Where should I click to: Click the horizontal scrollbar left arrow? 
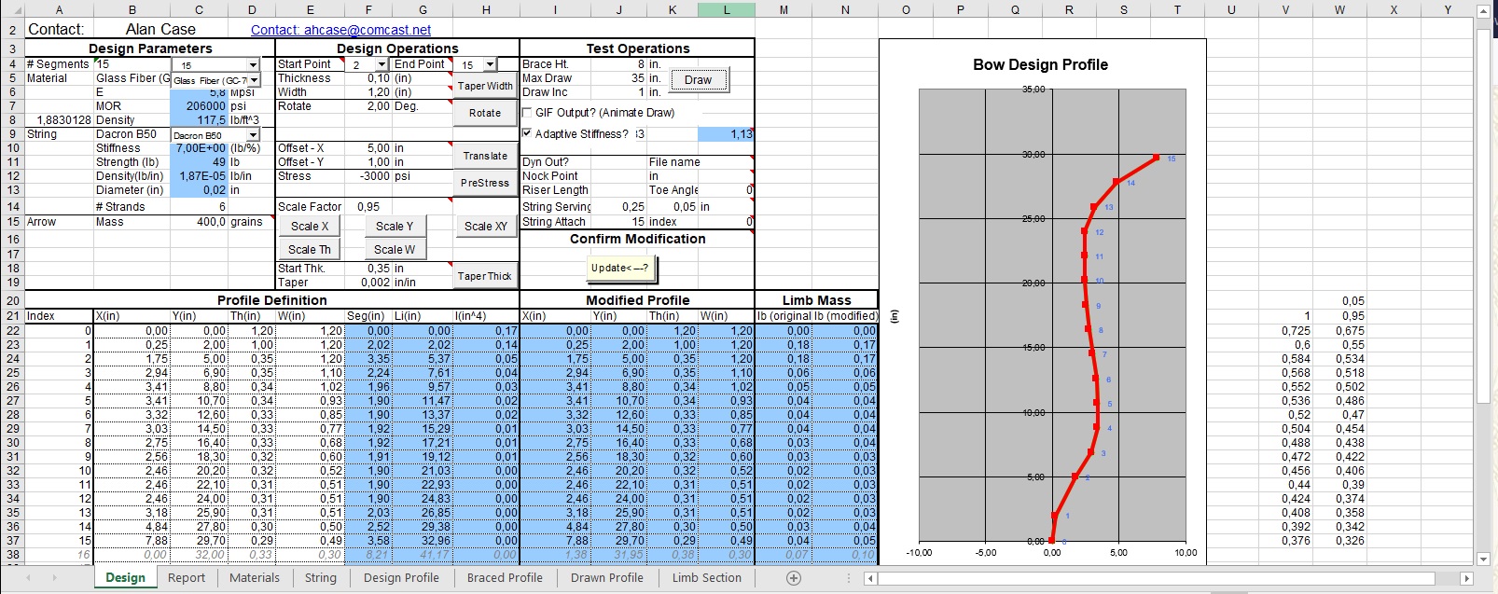tap(870, 578)
